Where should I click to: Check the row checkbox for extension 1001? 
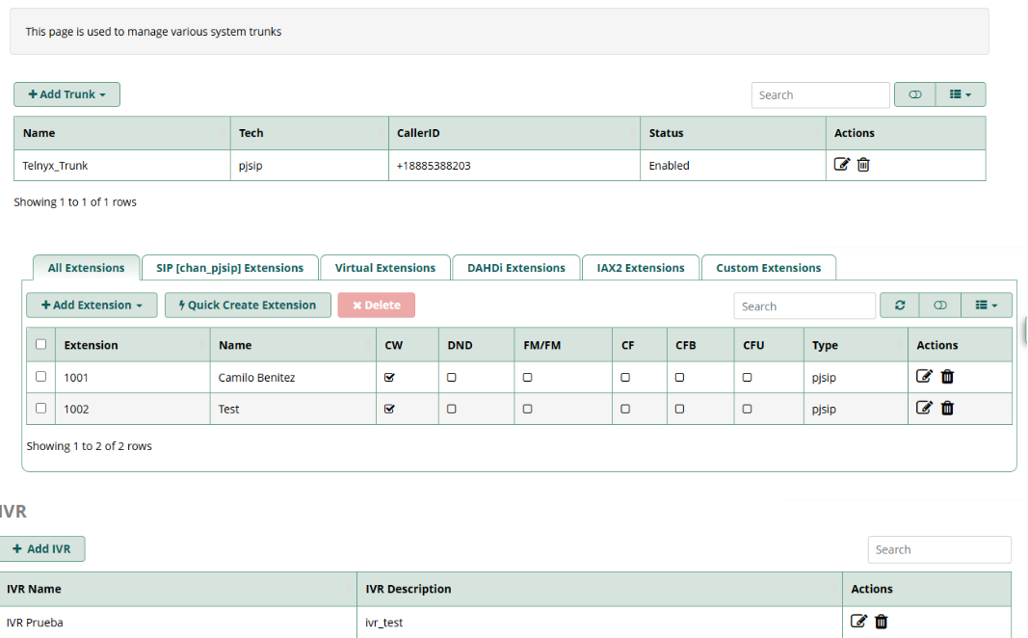pos(40,377)
